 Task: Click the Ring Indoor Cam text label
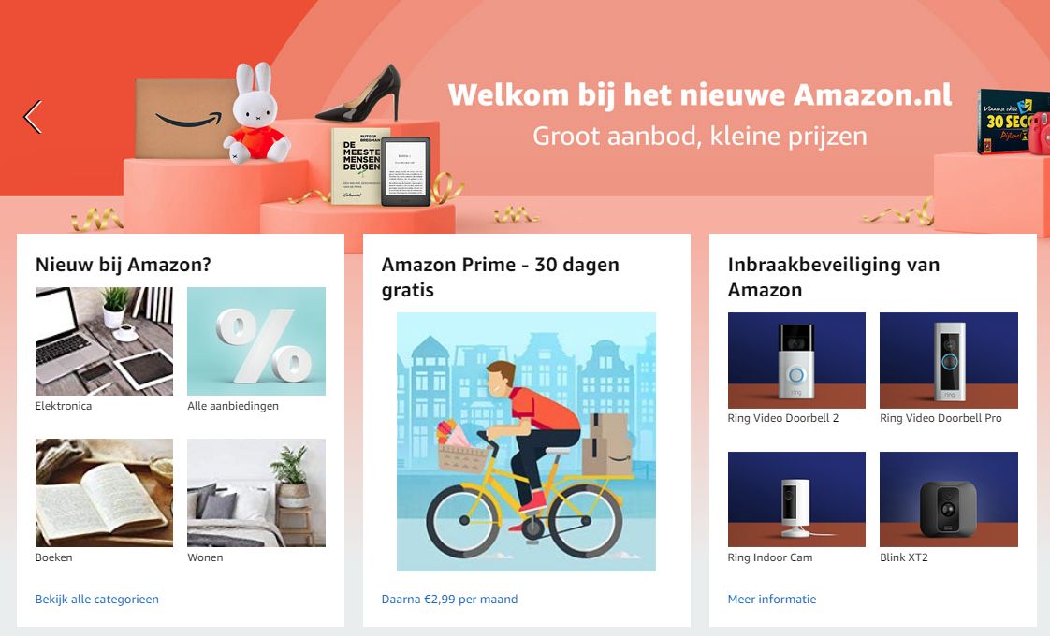click(770, 557)
